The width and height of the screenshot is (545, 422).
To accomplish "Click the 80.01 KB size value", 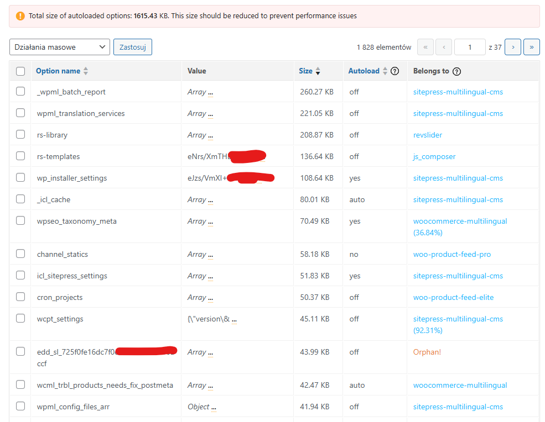I will click(315, 199).
